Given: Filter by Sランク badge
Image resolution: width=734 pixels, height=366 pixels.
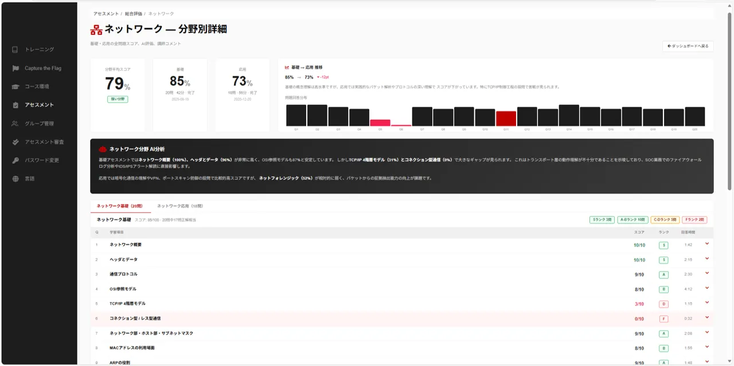Looking at the screenshot, I should 601,220.
